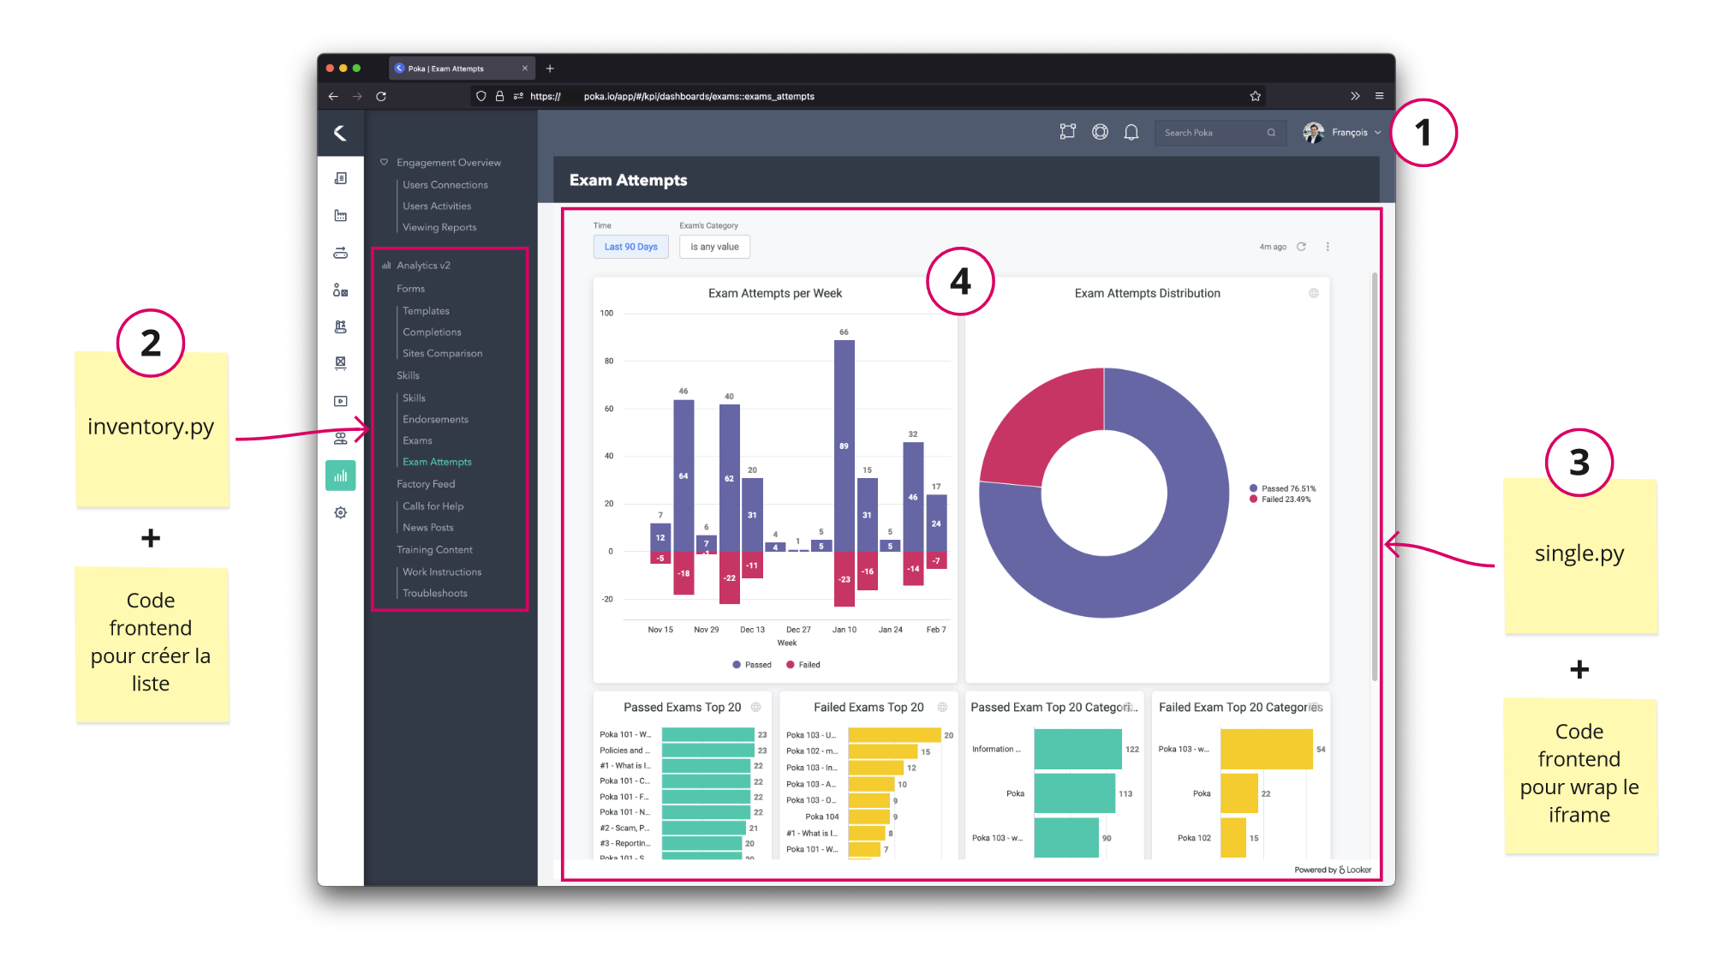
Task: Open the Last 90 Days time filter
Action: [x=630, y=247]
